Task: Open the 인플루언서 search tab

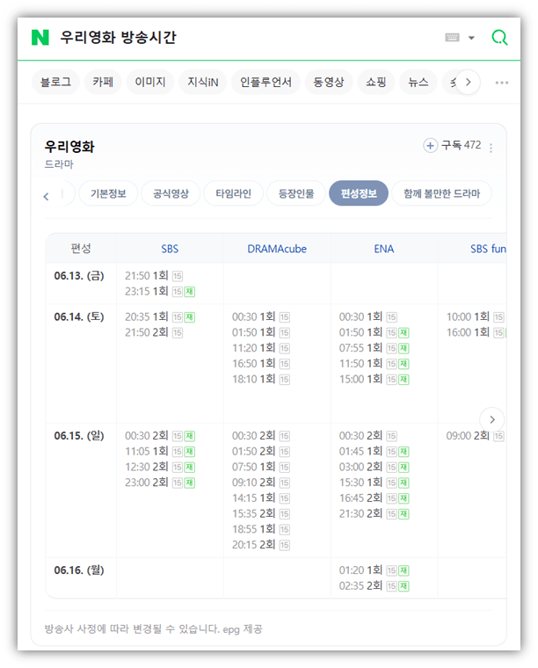Action: (x=265, y=83)
